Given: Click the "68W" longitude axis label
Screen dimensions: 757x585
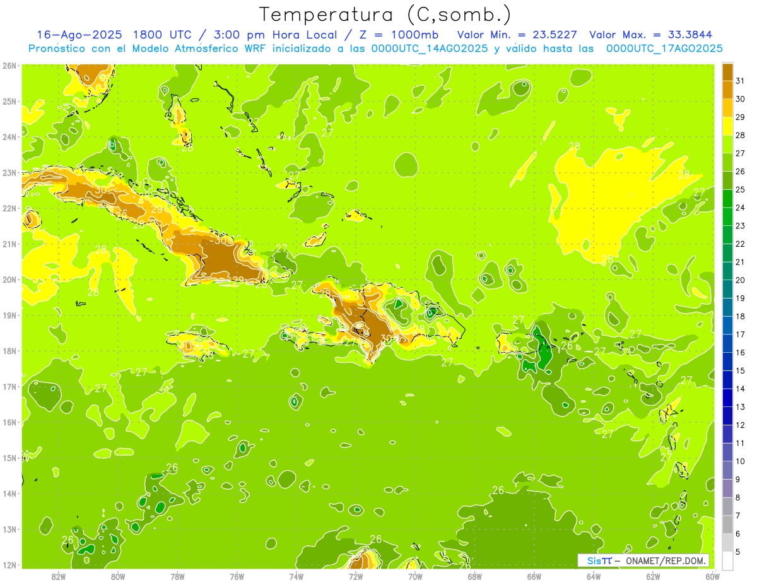Looking at the screenshot, I should [474, 576].
